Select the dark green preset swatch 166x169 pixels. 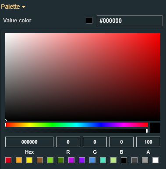[61, 160]
